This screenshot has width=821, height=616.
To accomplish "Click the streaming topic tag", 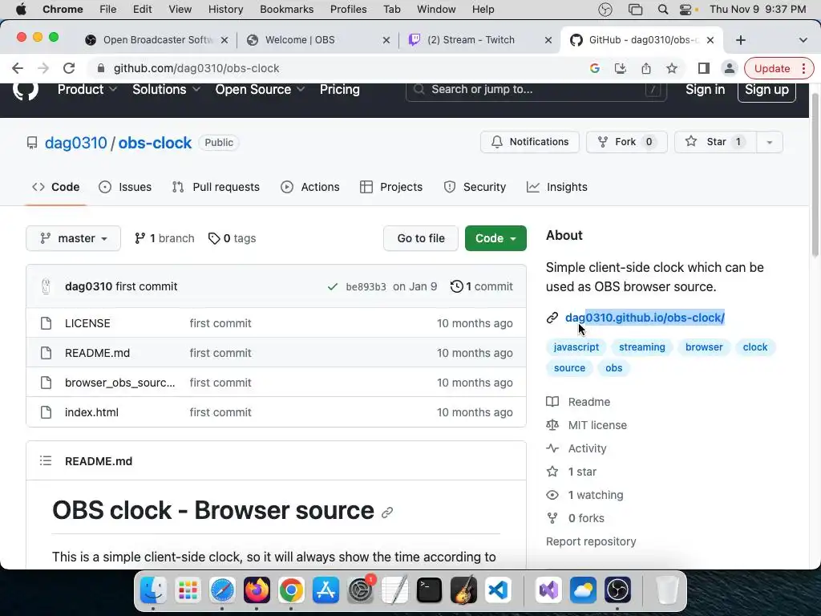I will [642, 346].
